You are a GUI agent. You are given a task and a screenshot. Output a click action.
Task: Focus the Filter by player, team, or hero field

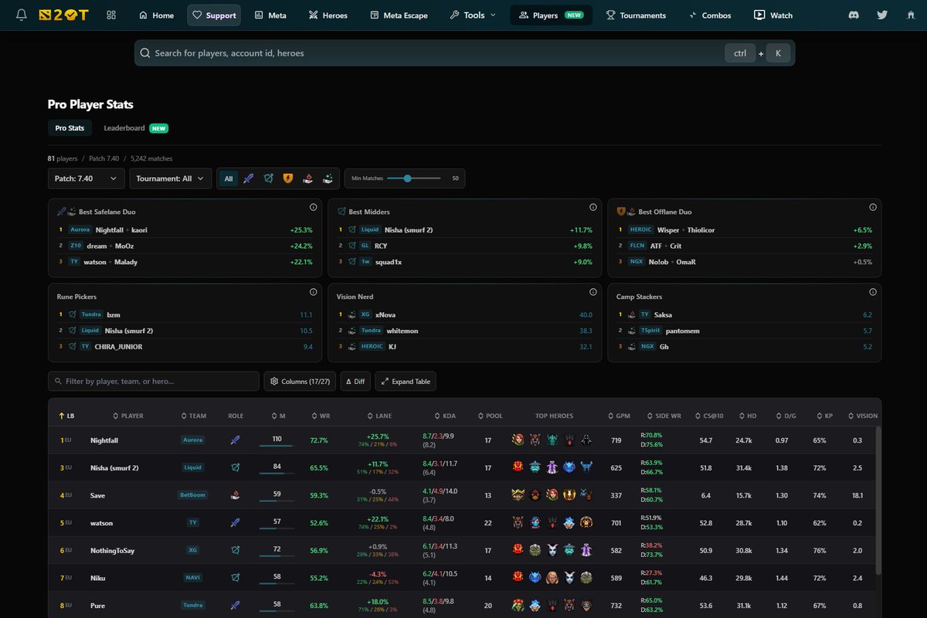(154, 382)
